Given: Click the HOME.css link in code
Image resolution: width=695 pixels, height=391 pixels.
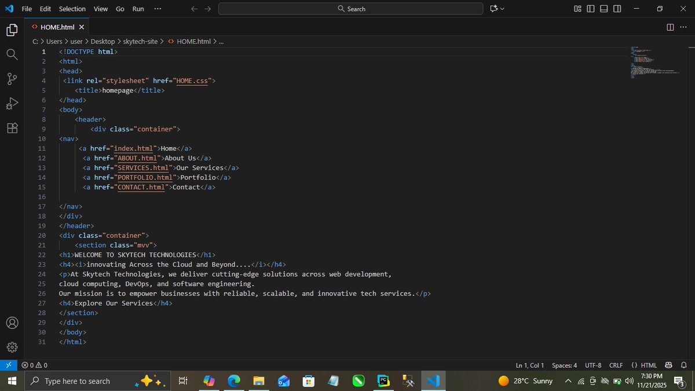Looking at the screenshot, I should point(193,81).
